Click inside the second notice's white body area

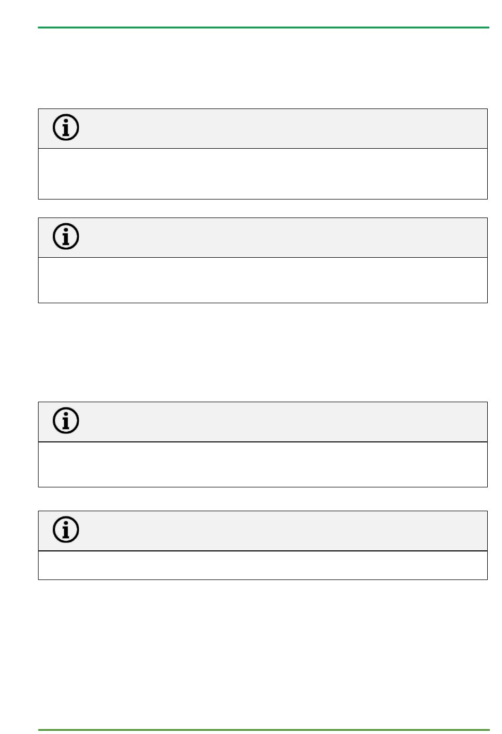(x=263, y=280)
